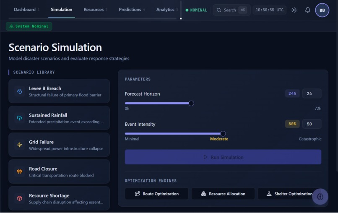Select the Grid Failure scenario
The height and width of the screenshot is (213, 338).
pyautogui.click(x=59, y=145)
